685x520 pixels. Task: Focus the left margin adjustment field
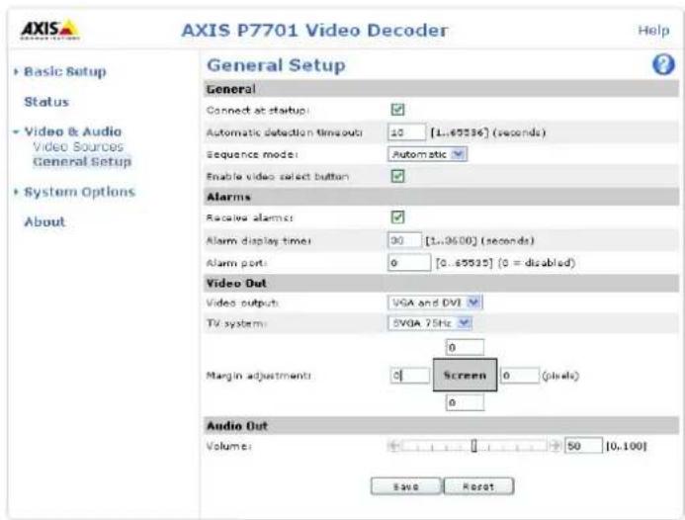pos(410,376)
